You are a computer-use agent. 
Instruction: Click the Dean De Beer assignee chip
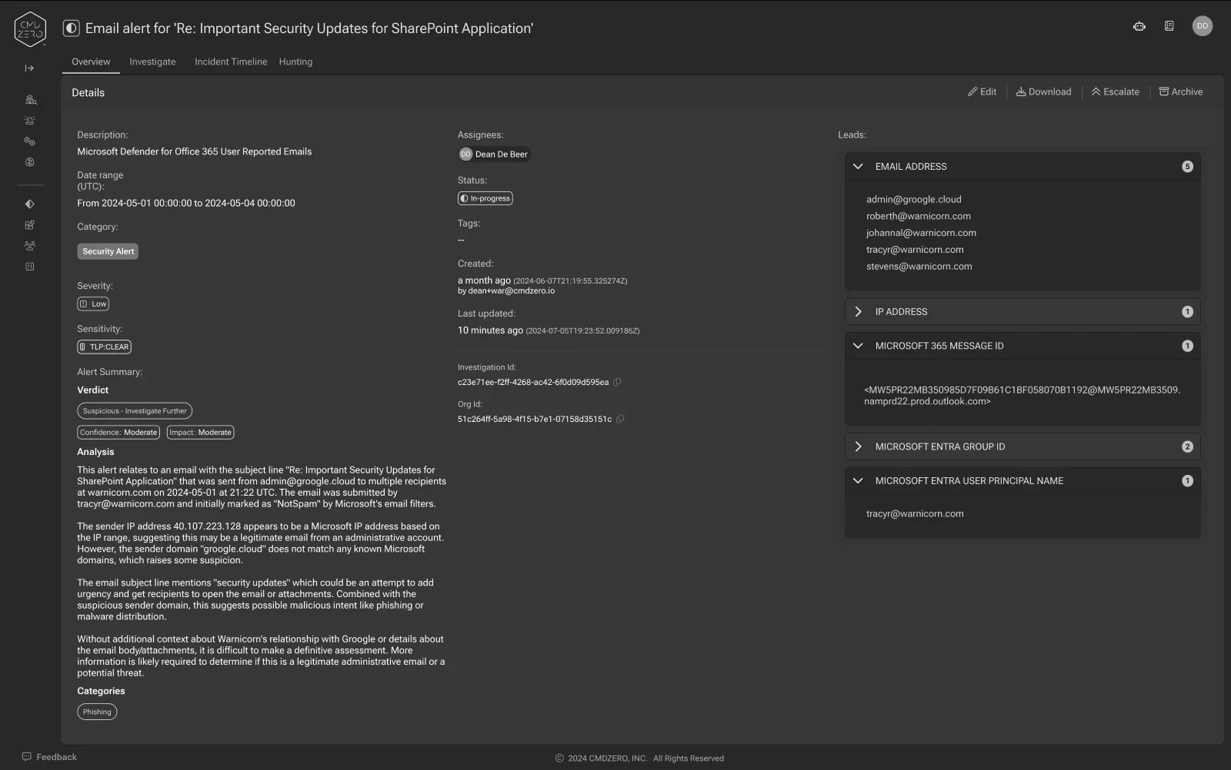494,154
